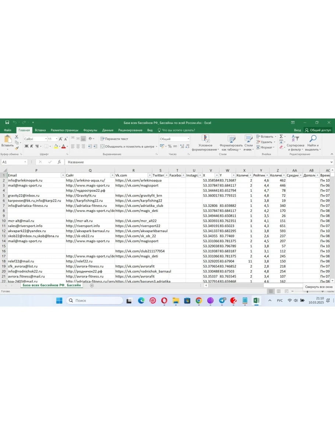Toggle bottom vertical alignment
Image resolution: width=335 pixels, height=425 pixels.
[x=83, y=138]
